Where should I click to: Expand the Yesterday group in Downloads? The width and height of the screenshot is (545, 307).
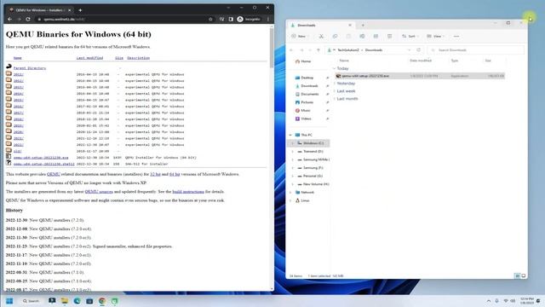335,84
